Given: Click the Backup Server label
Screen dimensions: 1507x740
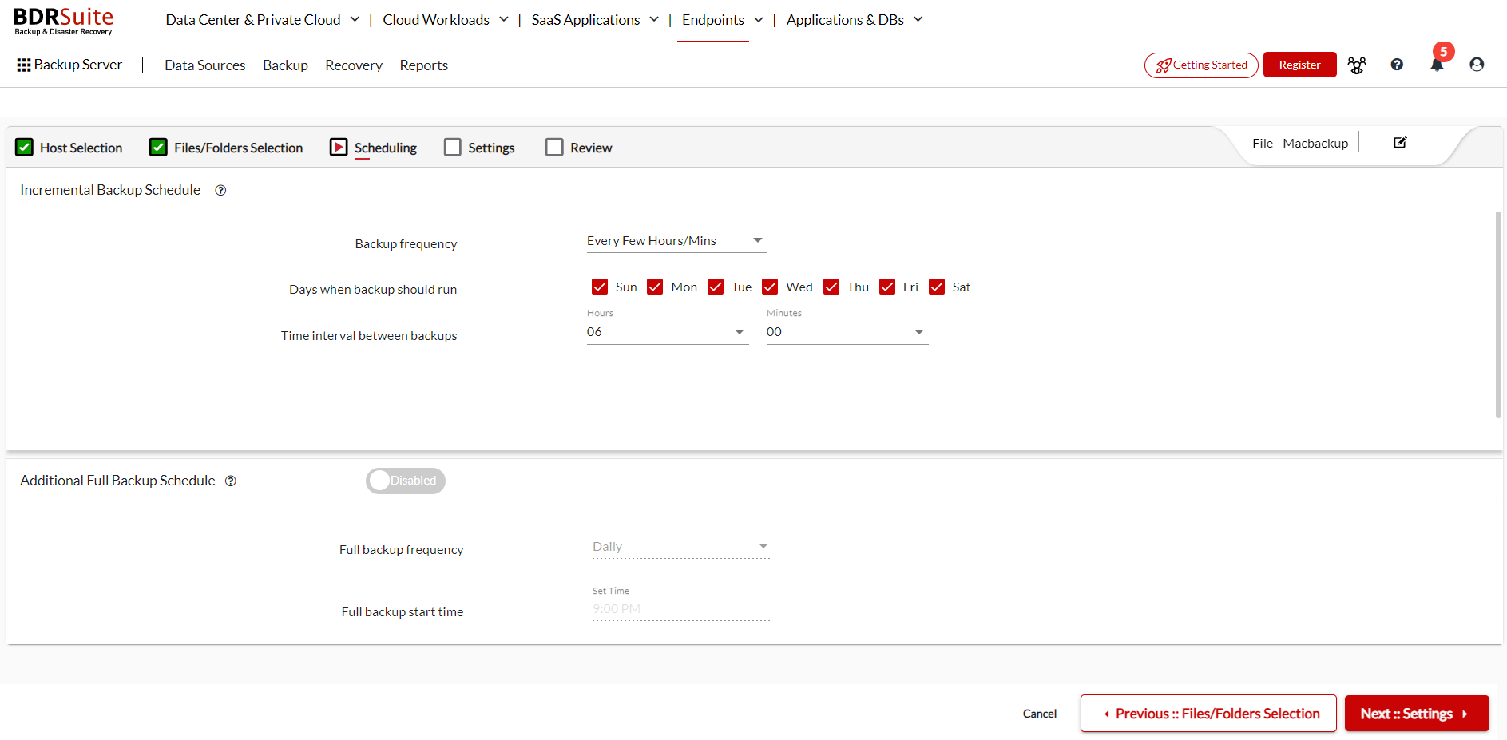Looking at the screenshot, I should coord(78,65).
